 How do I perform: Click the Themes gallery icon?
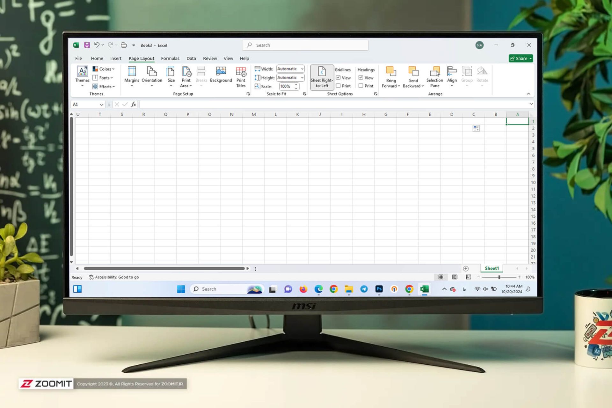(82, 71)
